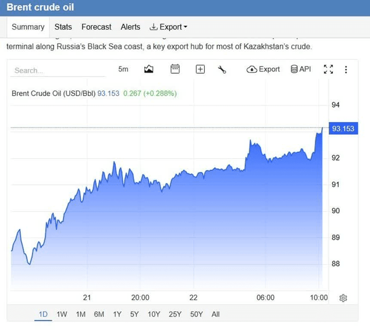Toggle fullscreen chart view
Screen dimensions: 370x332
coord(328,69)
